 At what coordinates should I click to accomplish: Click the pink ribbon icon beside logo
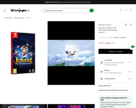tap(29, 11)
